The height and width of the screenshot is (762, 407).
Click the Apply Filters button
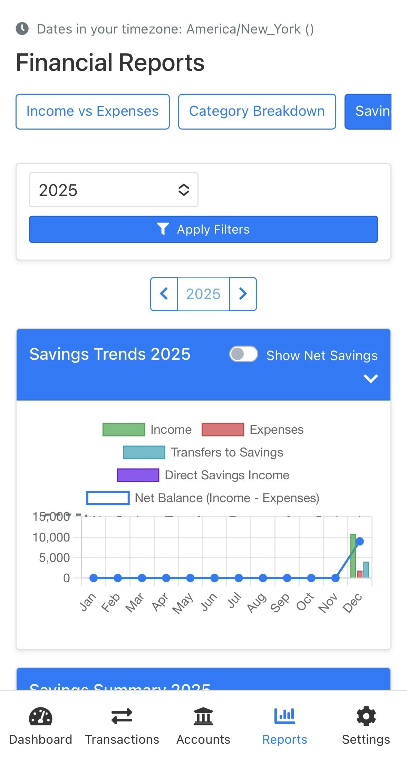coord(203,229)
